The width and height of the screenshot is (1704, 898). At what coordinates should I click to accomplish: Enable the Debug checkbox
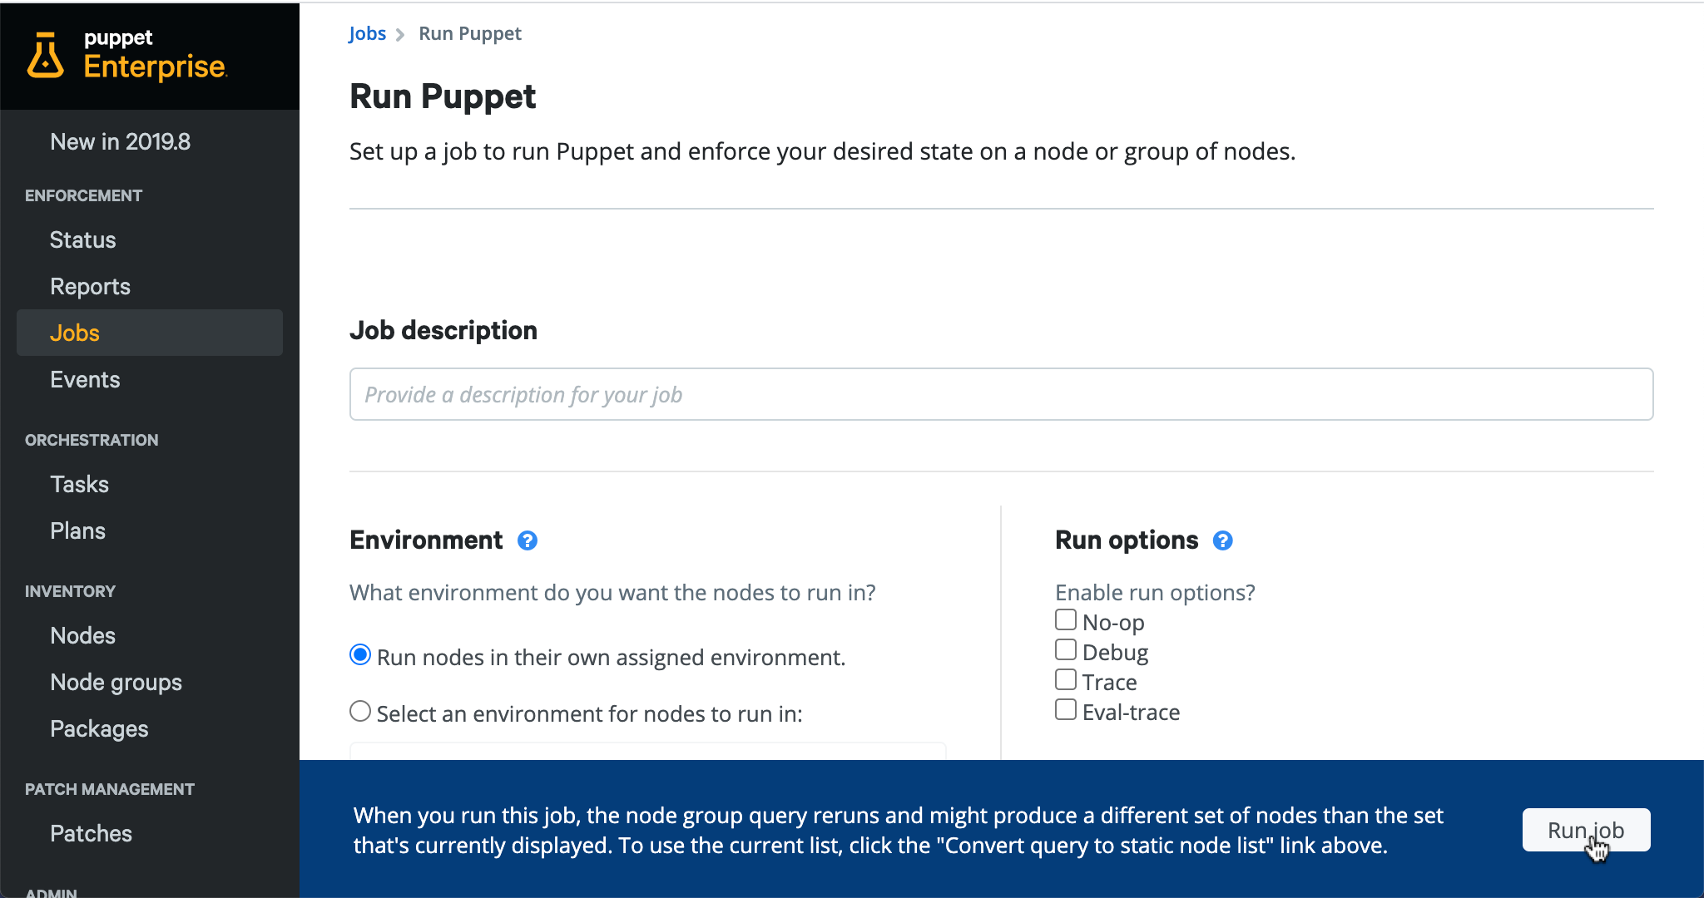pyautogui.click(x=1066, y=649)
